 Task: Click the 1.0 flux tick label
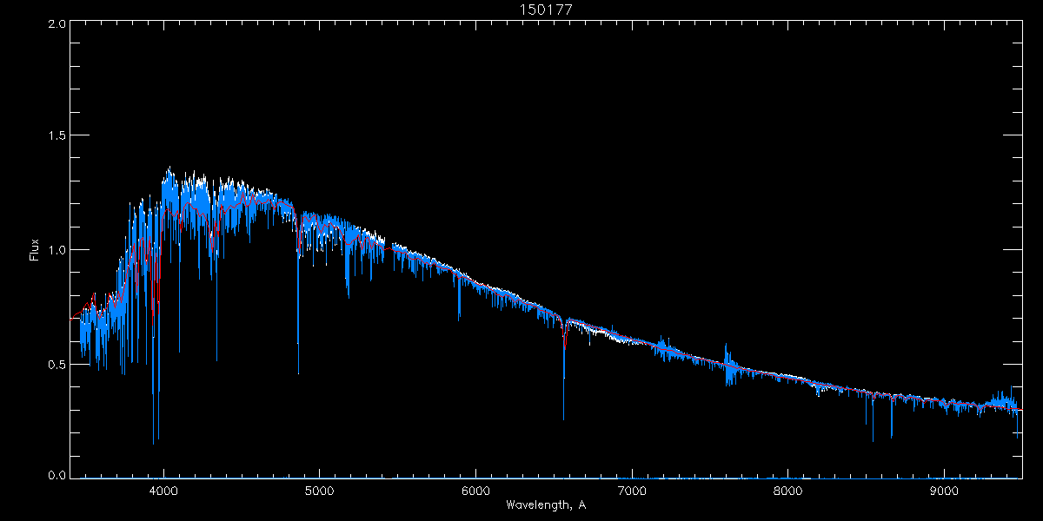(56, 250)
